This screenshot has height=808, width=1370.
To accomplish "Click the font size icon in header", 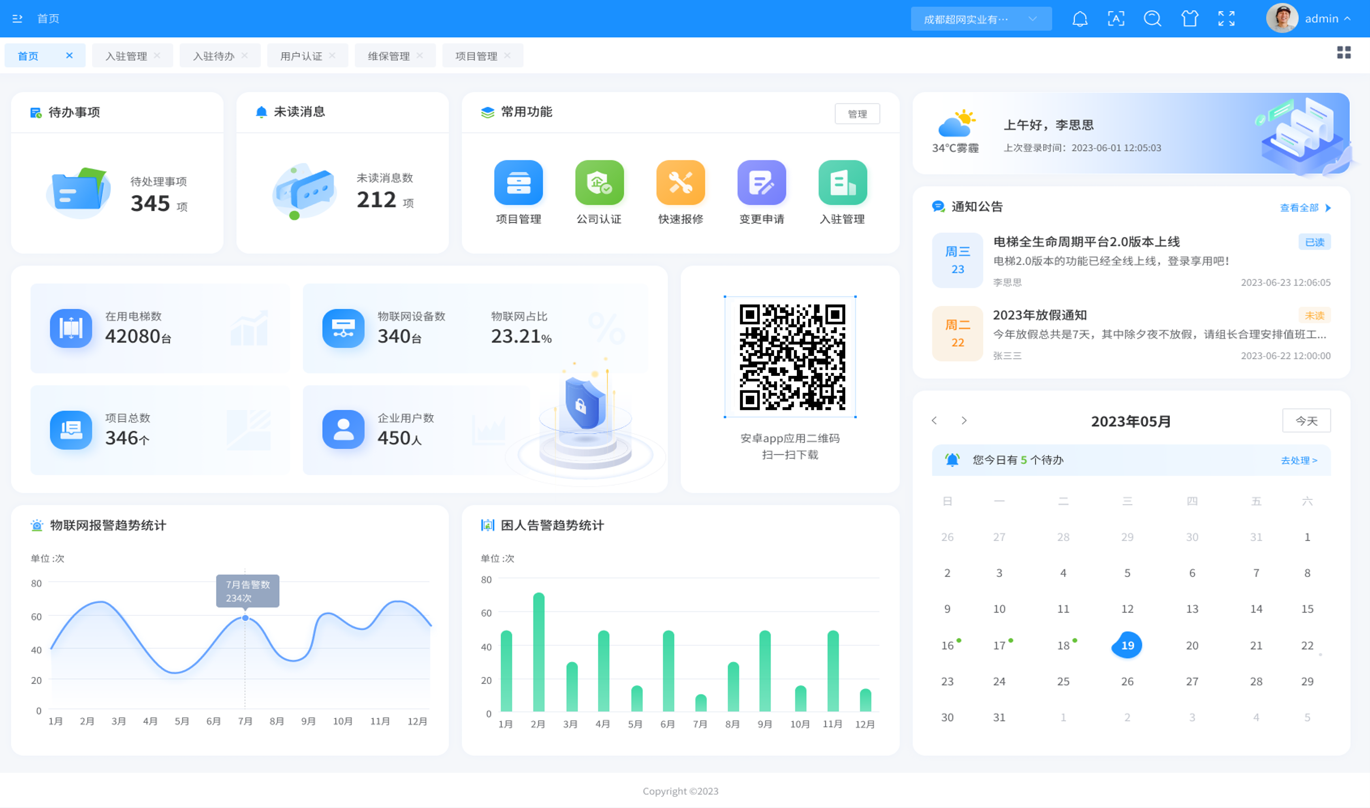I will 1116,19.
